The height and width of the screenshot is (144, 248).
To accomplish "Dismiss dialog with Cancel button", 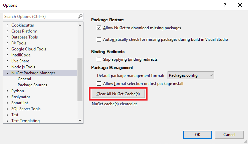I will [229, 135].
